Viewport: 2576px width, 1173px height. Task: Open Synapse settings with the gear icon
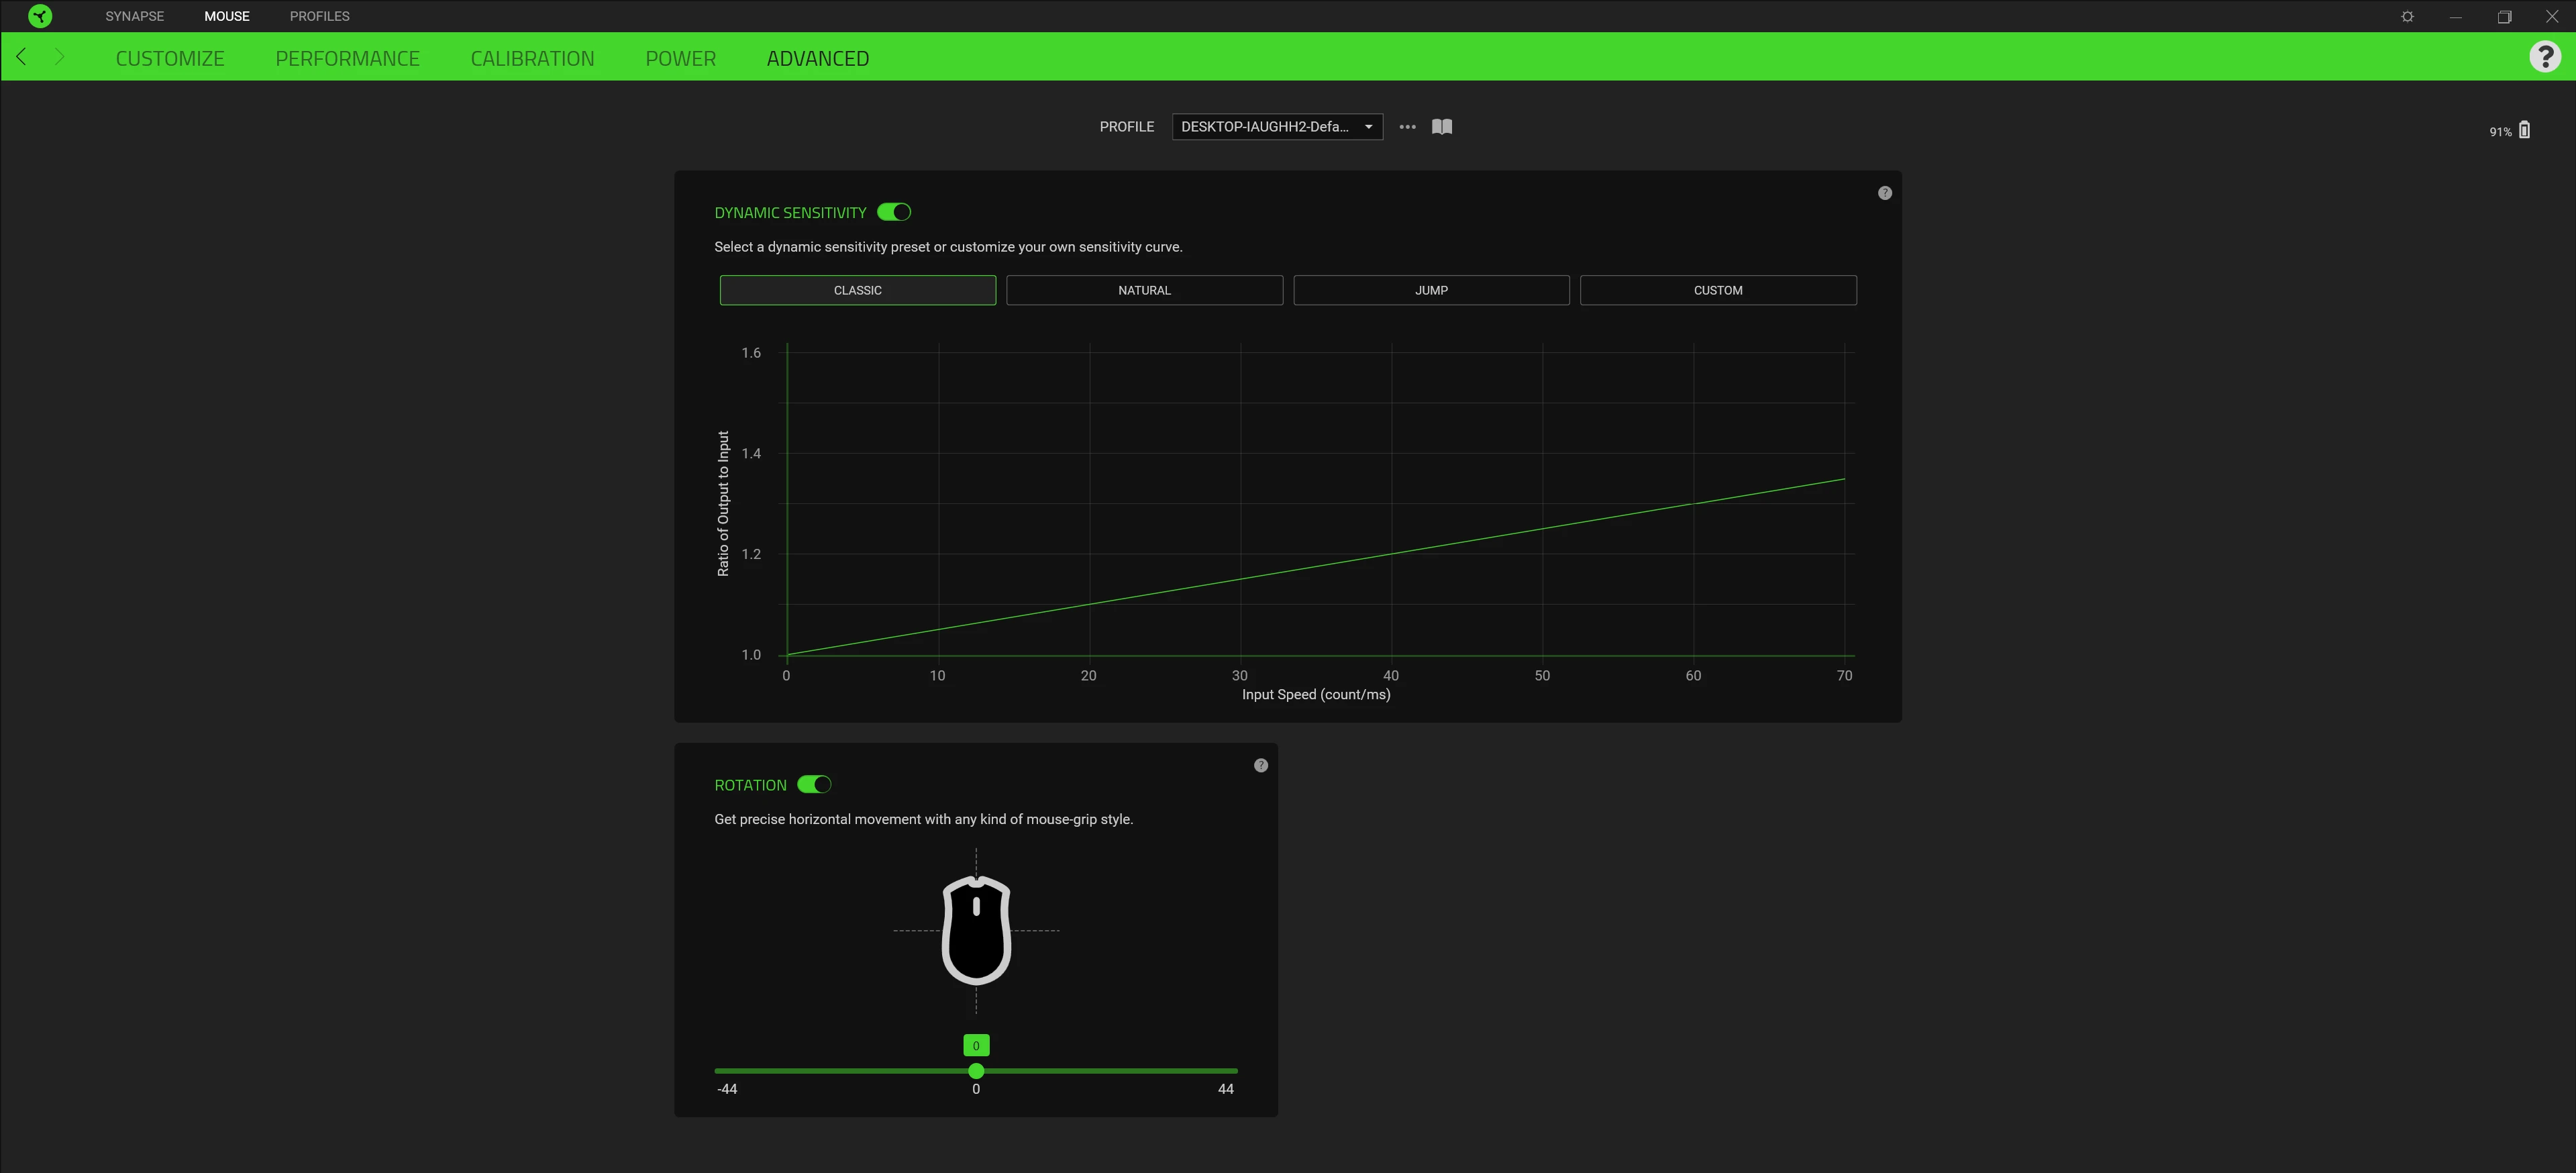click(2407, 16)
